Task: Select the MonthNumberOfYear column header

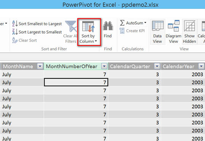Action: point(76,66)
